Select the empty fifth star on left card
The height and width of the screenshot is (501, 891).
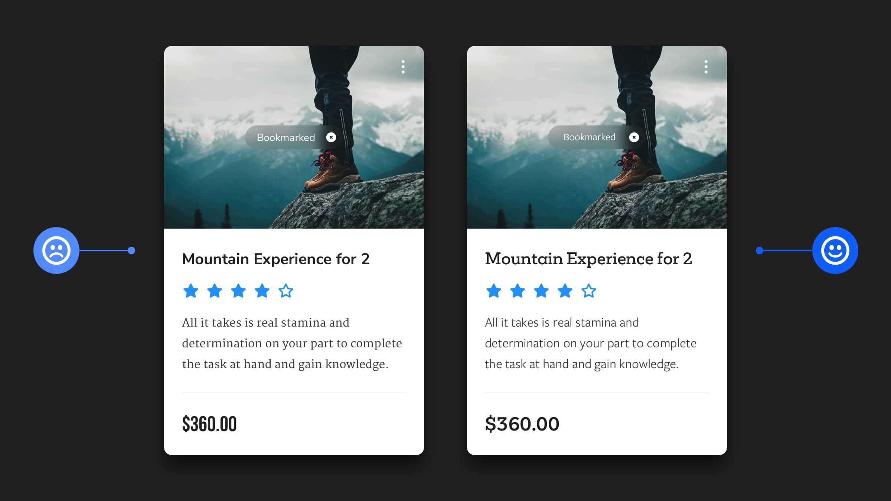pyautogui.click(x=286, y=291)
